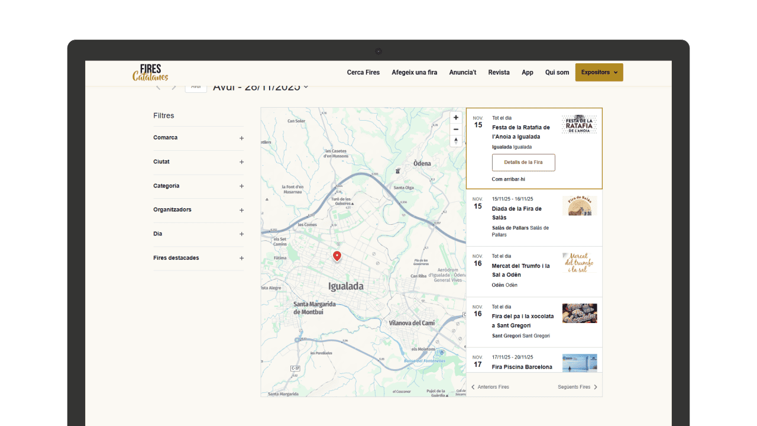Open the Mercat del Trumfo image

[x=579, y=263]
